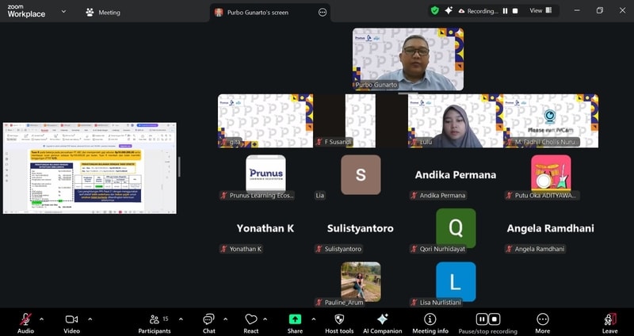Pause recording from top bar
Screen dimensions: 634x336
pos(505,11)
